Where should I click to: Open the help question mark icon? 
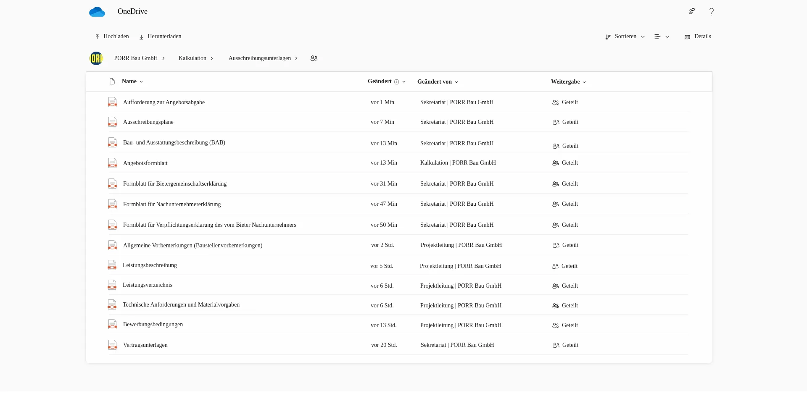712,11
